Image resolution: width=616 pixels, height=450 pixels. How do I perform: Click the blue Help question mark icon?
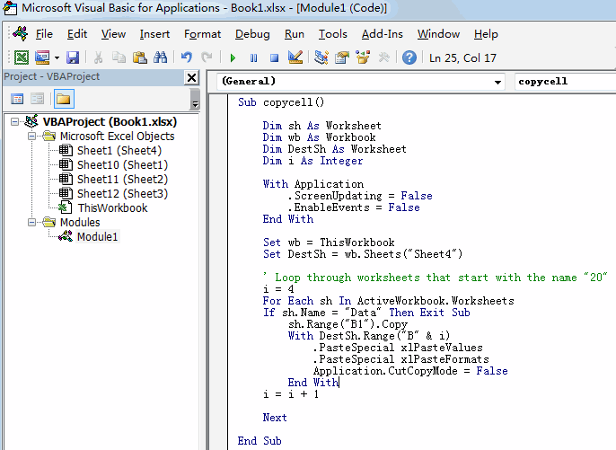pos(409,57)
